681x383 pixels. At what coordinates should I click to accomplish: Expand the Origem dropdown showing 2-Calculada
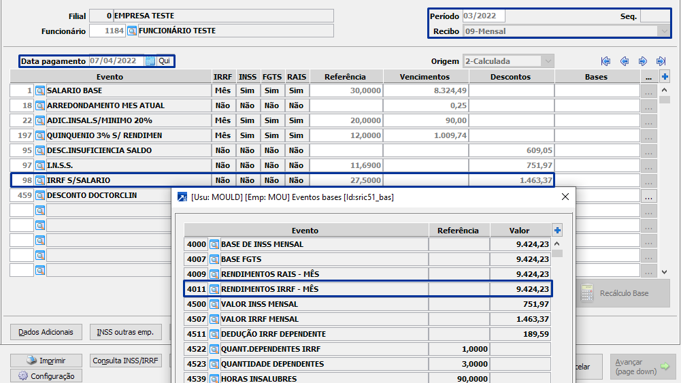click(x=547, y=61)
